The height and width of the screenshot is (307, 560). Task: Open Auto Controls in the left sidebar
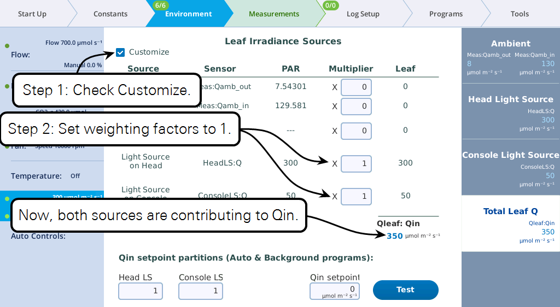pos(38,236)
